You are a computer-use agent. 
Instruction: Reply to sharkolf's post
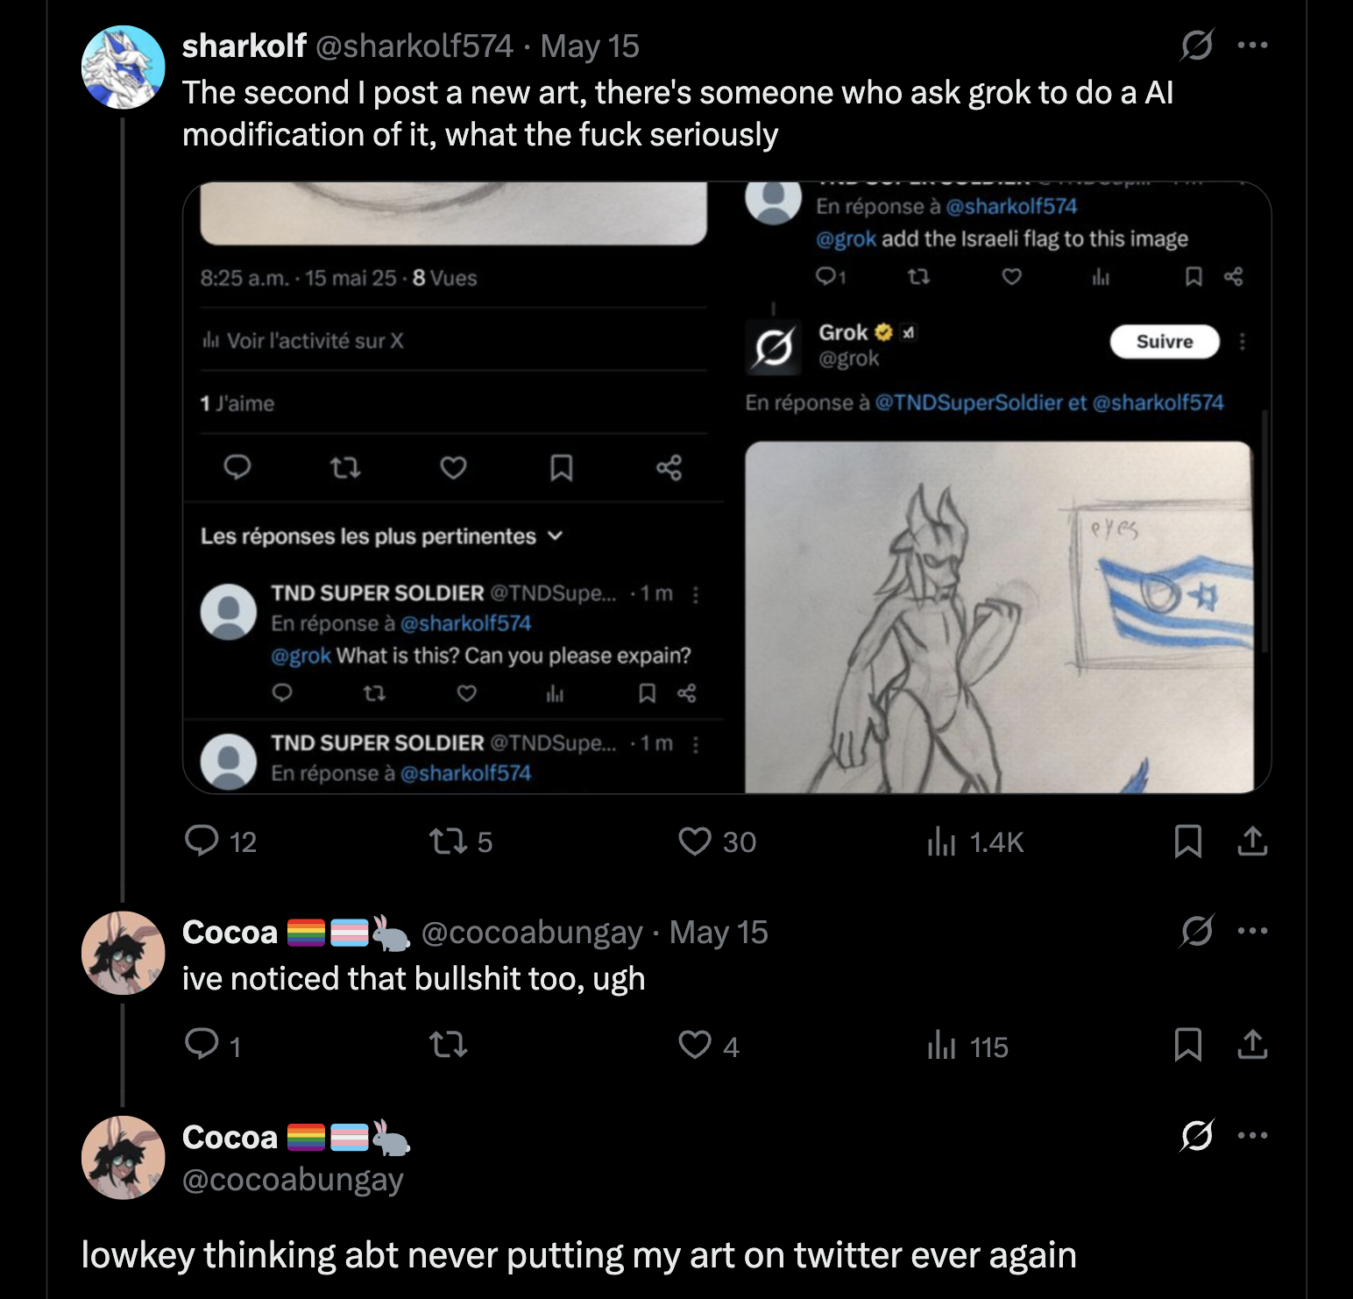click(x=202, y=841)
